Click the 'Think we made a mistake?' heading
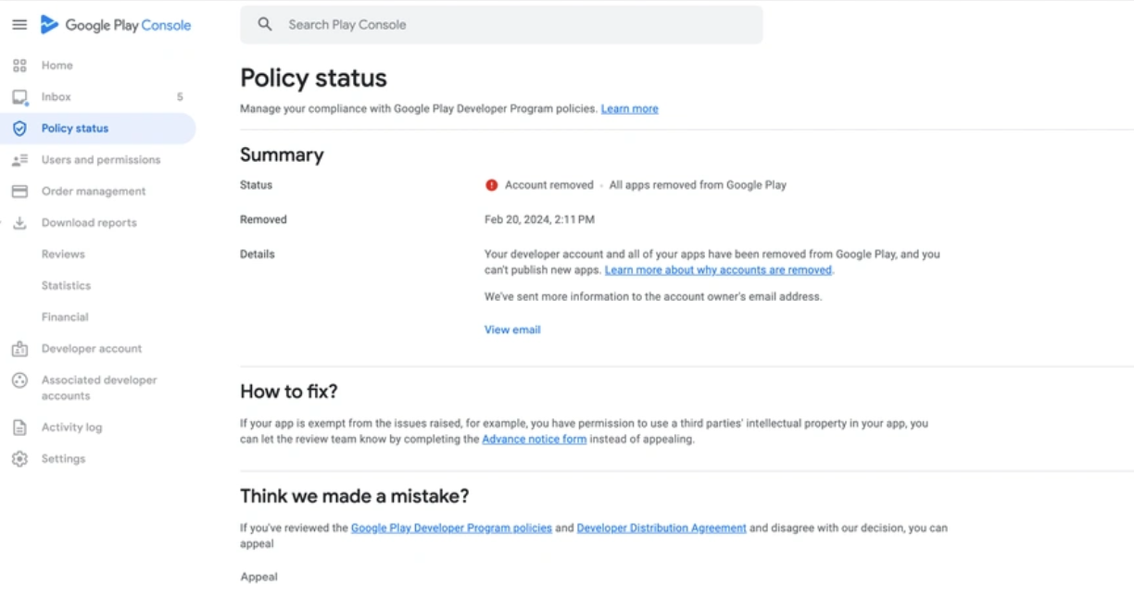Screen dimensions: 1134x597 pos(355,497)
